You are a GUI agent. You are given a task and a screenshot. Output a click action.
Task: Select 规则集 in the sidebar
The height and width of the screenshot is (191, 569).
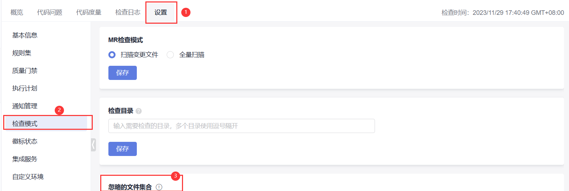pos(22,53)
